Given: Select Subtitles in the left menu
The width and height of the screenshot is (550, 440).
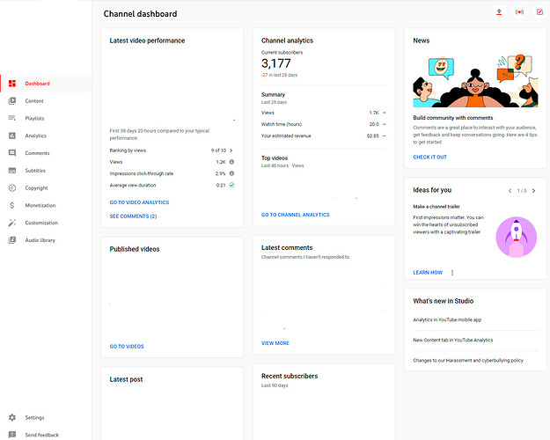Looking at the screenshot, I should pyautogui.click(x=35, y=171).
